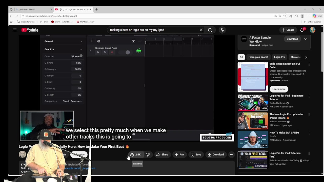Screen dimensions: 324x182
Task: Record-enable the Steinway Grand Piano track
Action: (x=112, y=52)
